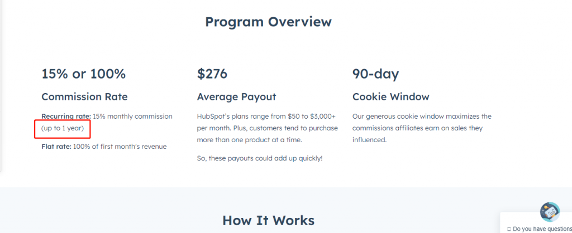Click the word "HubSpot's" in payout description
The width and height of the screenshot is (572, 233).
pyautogui.click(x=212, y=116)
